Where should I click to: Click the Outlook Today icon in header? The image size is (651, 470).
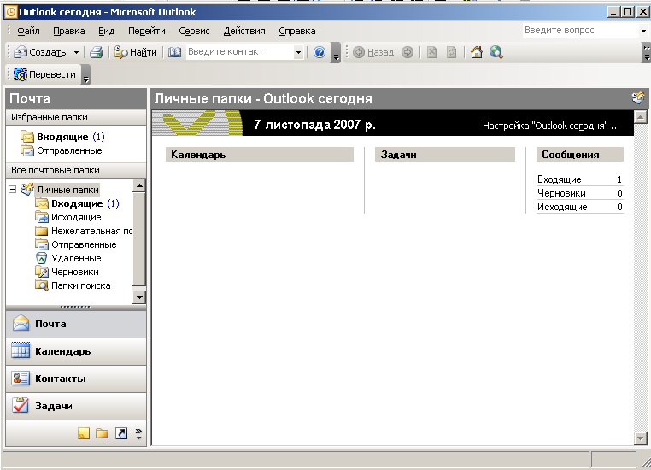click(x=638, y=98)
